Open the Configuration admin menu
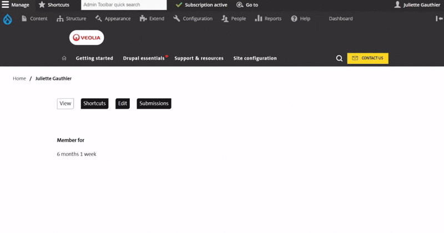The width and height of the screenshot is (444, 233). (193, 19)
